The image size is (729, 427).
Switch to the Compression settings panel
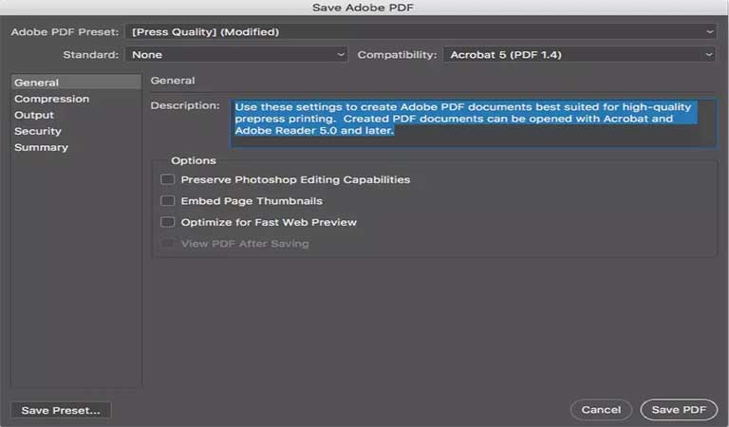tap(51, 99)
